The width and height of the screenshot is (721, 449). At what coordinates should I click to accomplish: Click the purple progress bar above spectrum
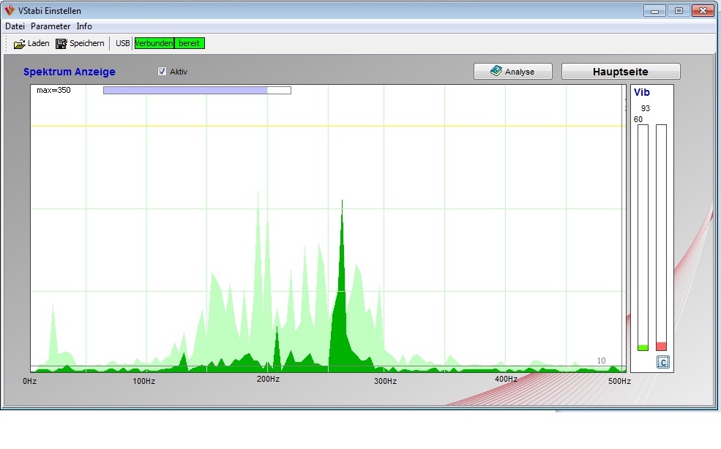(185, 91)
